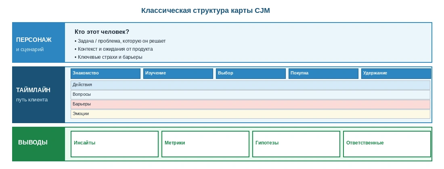This screenshot has height=169, width=444.
Task: Click the pink Барьеры row
Action: click(250, 104)
